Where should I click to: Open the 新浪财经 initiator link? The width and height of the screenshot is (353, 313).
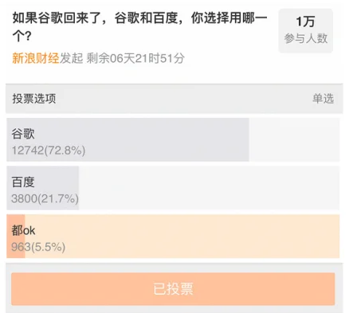36,58
